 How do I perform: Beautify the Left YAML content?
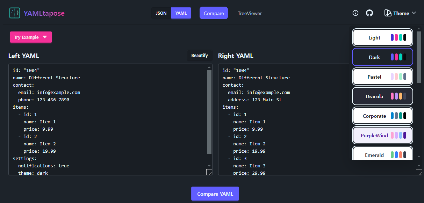pos(200,56)
